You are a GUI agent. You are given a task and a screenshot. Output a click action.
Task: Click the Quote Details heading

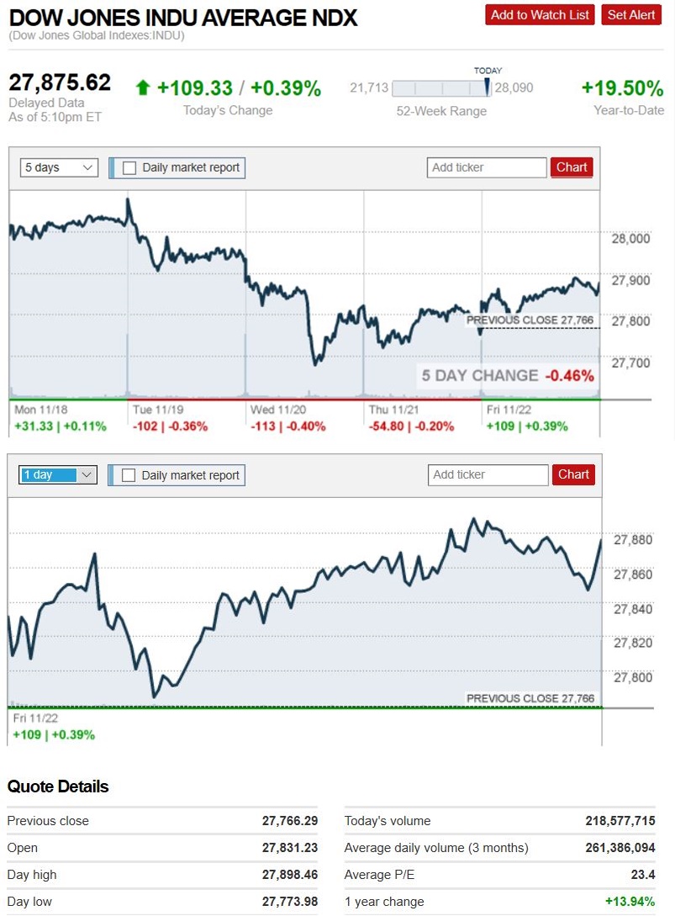[x=58, y=787]
